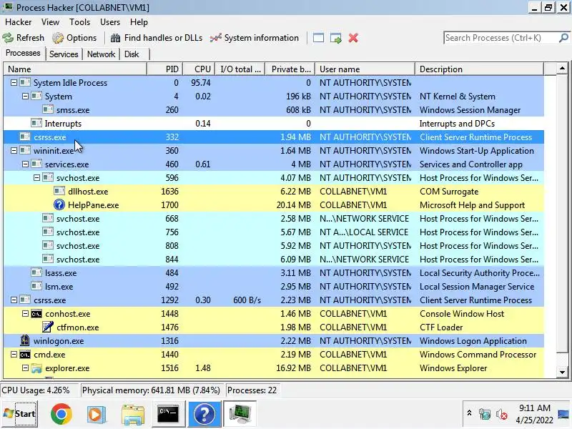Screen dimensions: 572x429
Task: Click the scrollbar down arrow
Action: click(562, 373)
